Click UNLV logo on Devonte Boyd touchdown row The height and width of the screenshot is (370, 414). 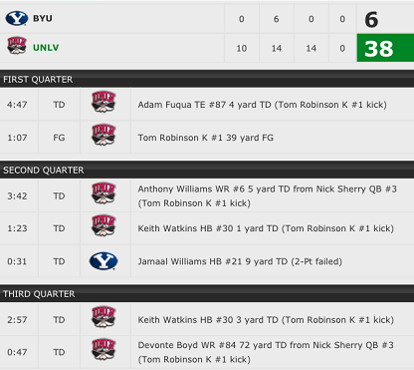point(103,349)
